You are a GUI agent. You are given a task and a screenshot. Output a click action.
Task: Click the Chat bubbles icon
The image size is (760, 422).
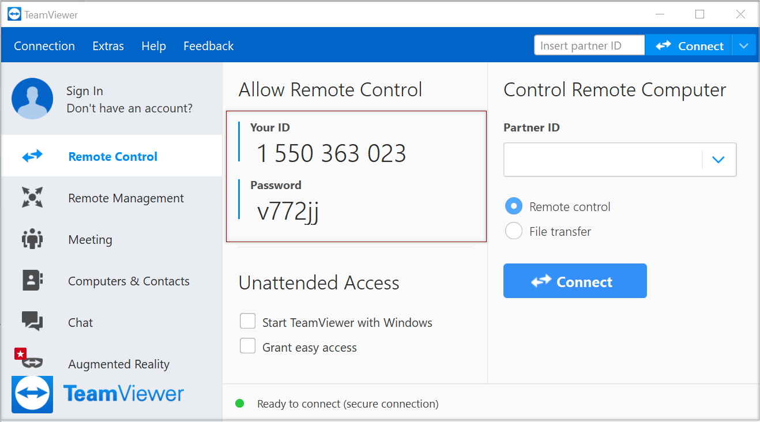coord(32,321)
